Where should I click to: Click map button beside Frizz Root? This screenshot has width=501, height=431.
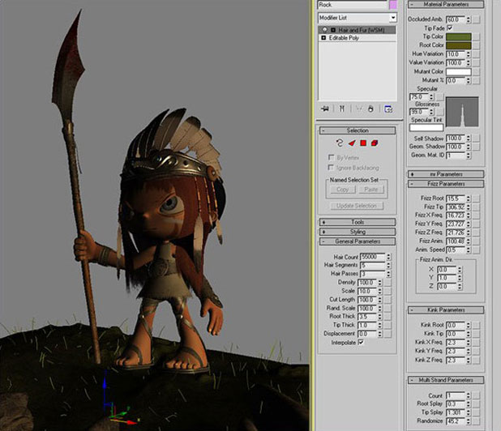(x=476, y=198)
